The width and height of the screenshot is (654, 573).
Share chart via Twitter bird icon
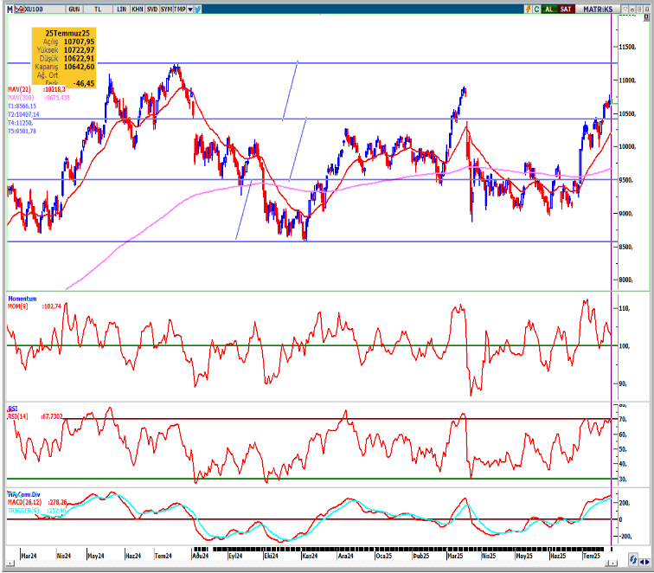(198, 10)
